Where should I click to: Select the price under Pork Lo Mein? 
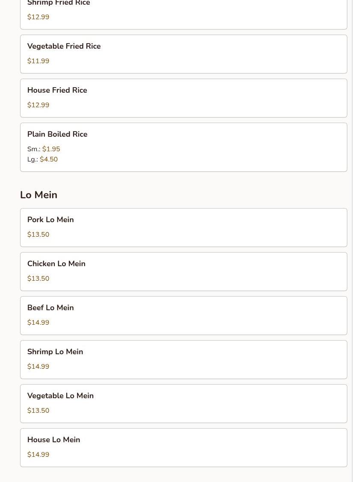pos(38,235)
